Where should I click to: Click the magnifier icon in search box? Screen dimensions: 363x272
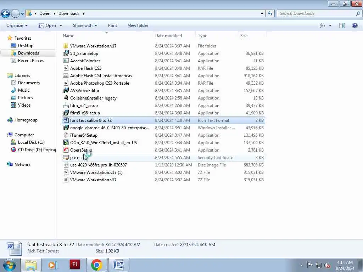pyautogui.click(x=358, y=13)
